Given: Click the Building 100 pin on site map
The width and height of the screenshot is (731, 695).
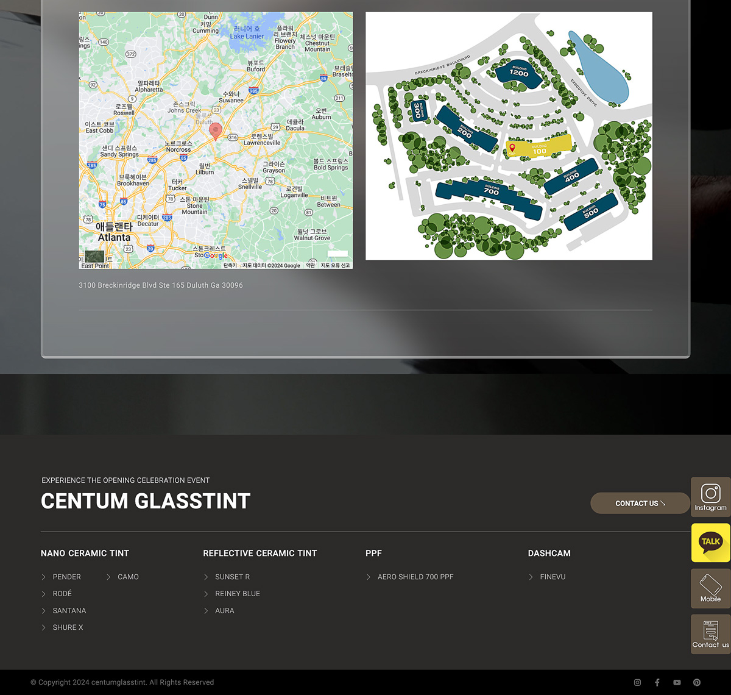Looking at the screenshot, I should coord(512,148).
